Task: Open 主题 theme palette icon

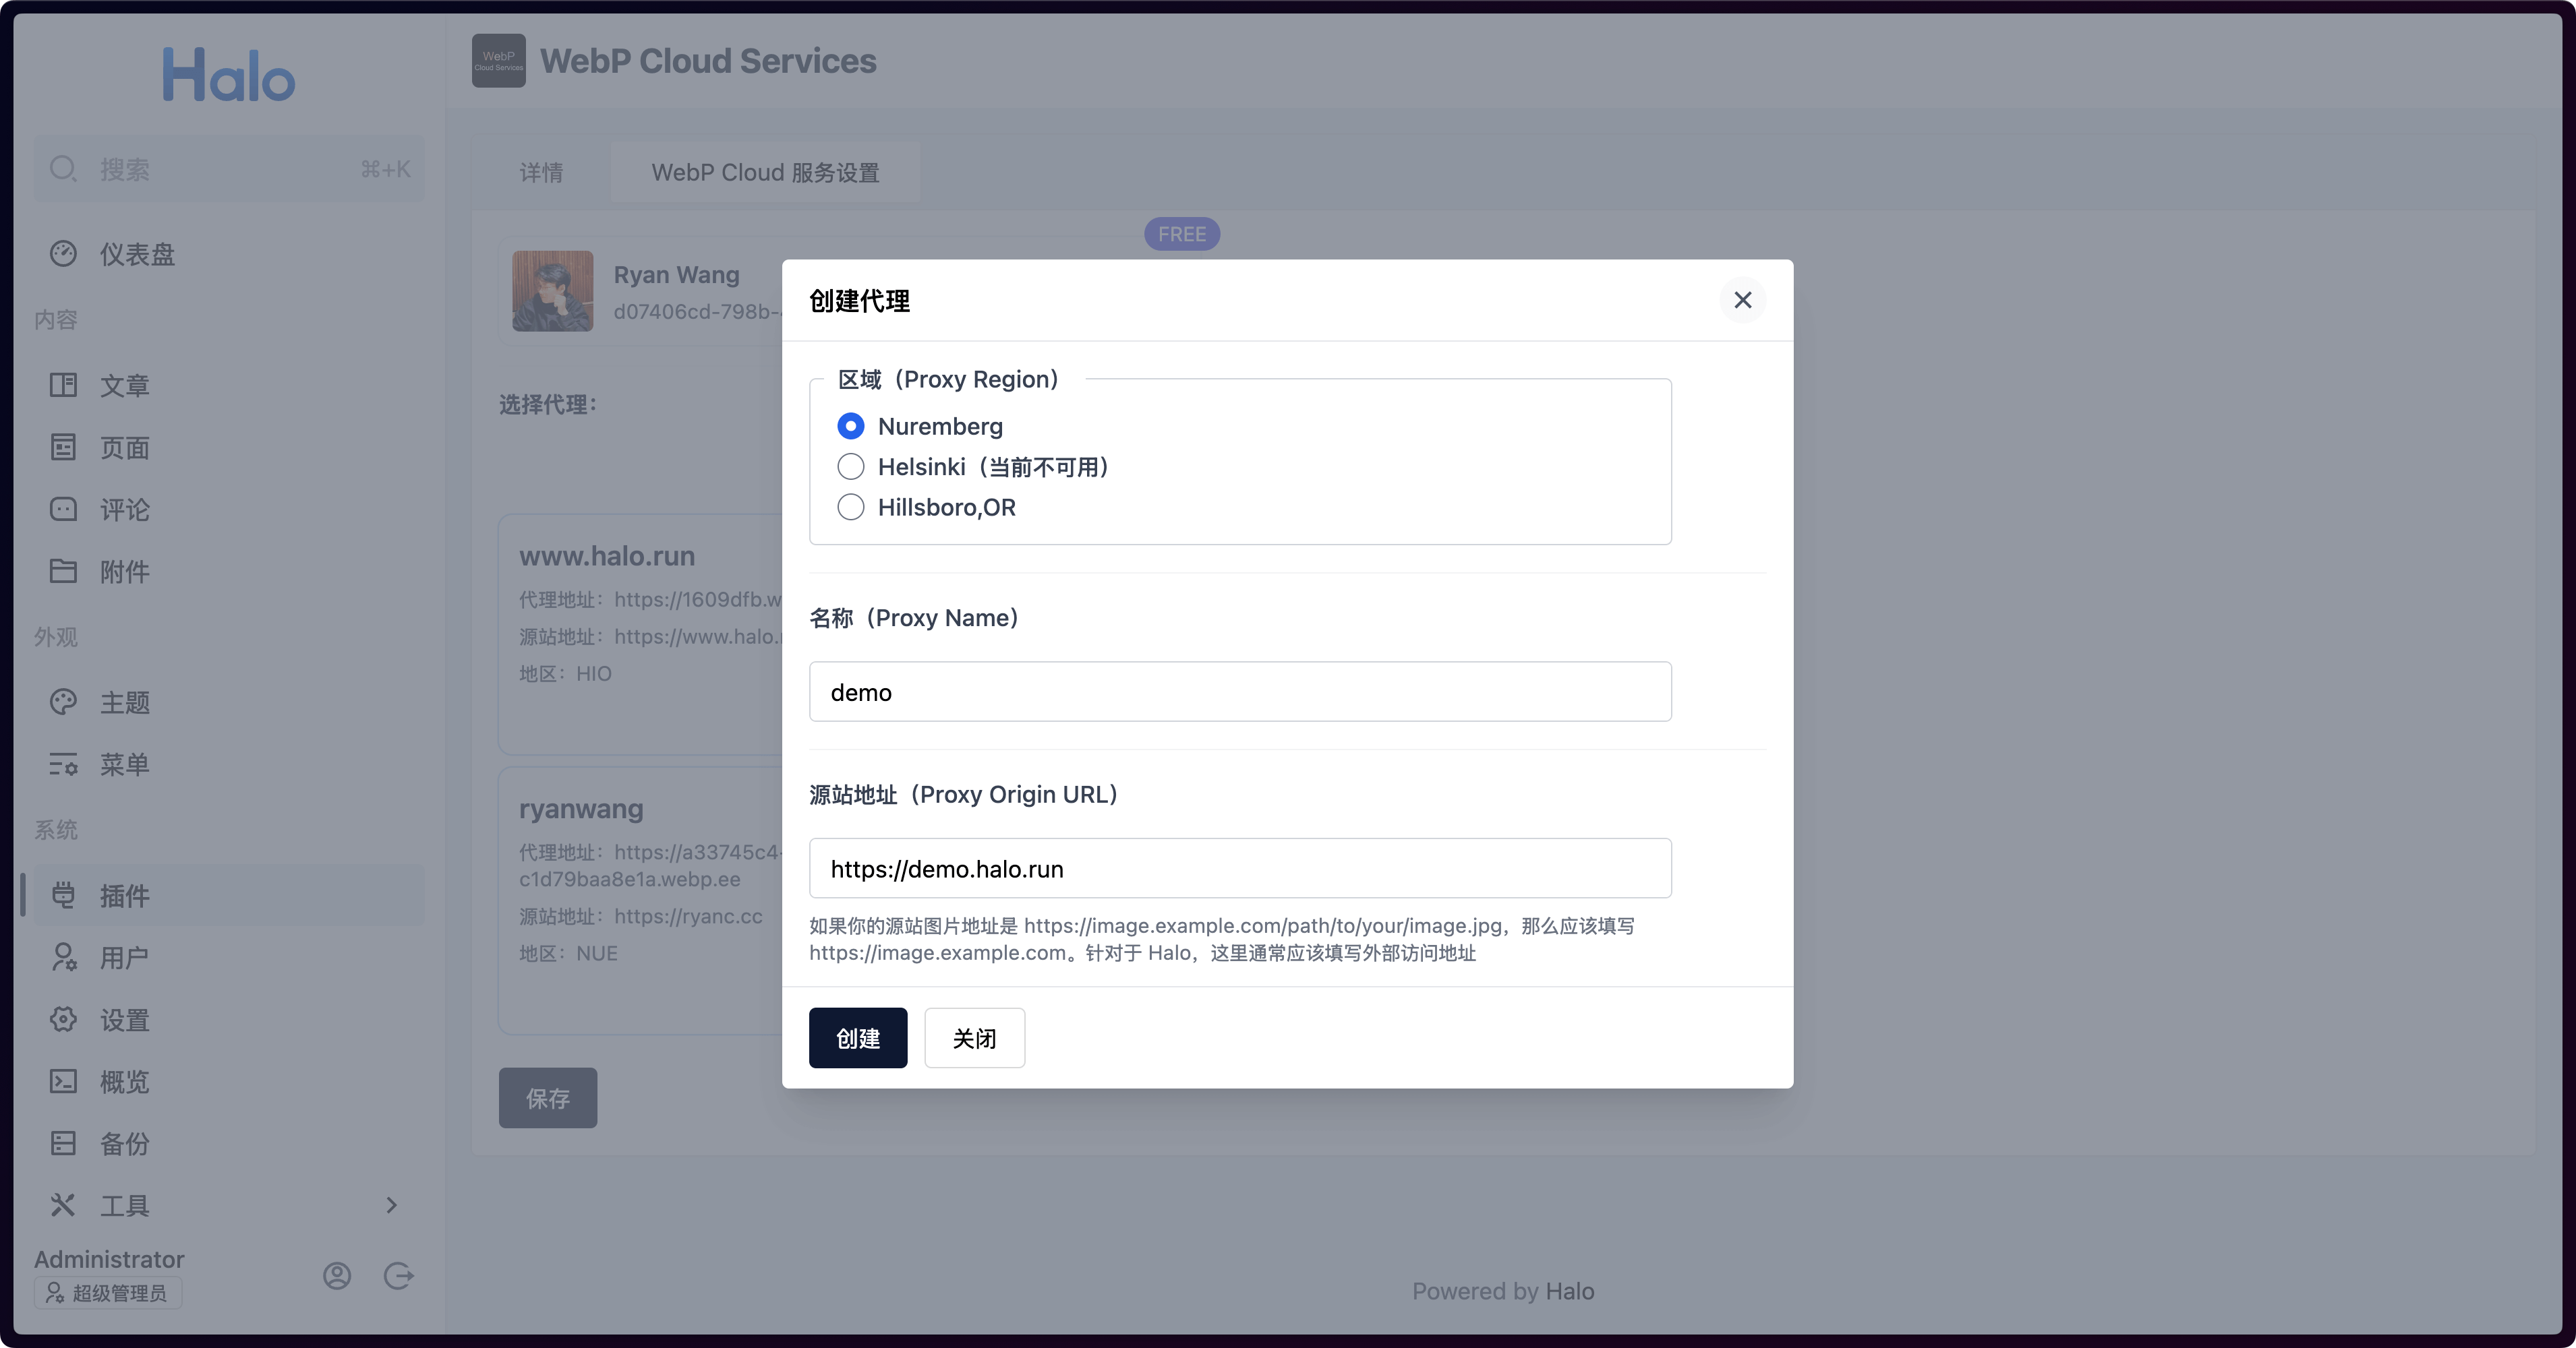Action: (x=63, y=702)
